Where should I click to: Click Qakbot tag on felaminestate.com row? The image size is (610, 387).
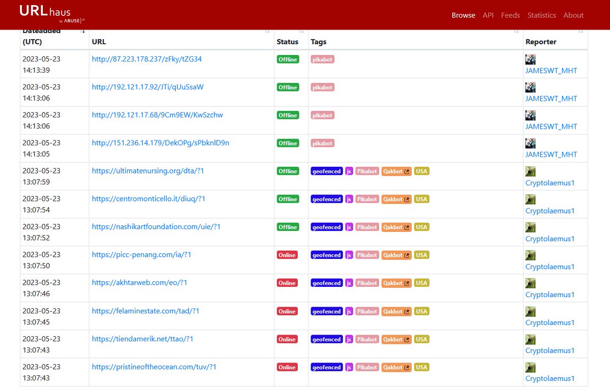point(396,311)
